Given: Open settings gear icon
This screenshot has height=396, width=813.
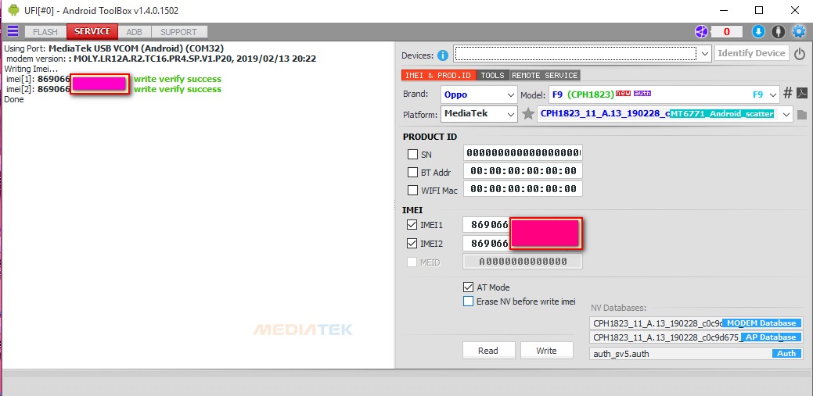Looking at the screenshot, I should pos(799,32).
